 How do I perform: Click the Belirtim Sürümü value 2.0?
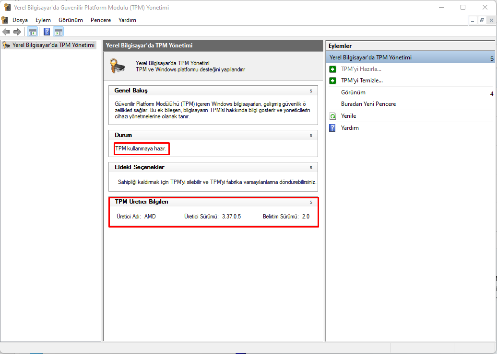(x=306, y=217)
